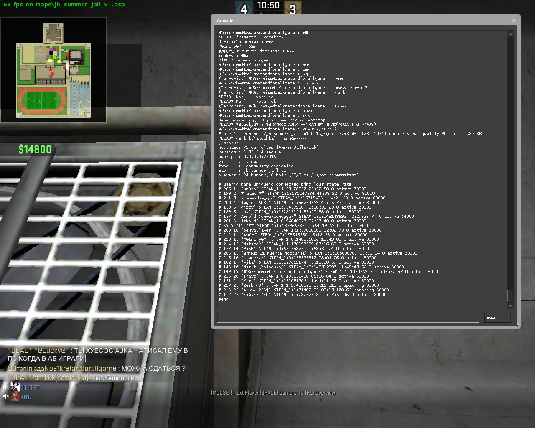Click the jail map radar minimap
Image resolution: width=535 pixels, height=428 pixels.
coord(53,70)
